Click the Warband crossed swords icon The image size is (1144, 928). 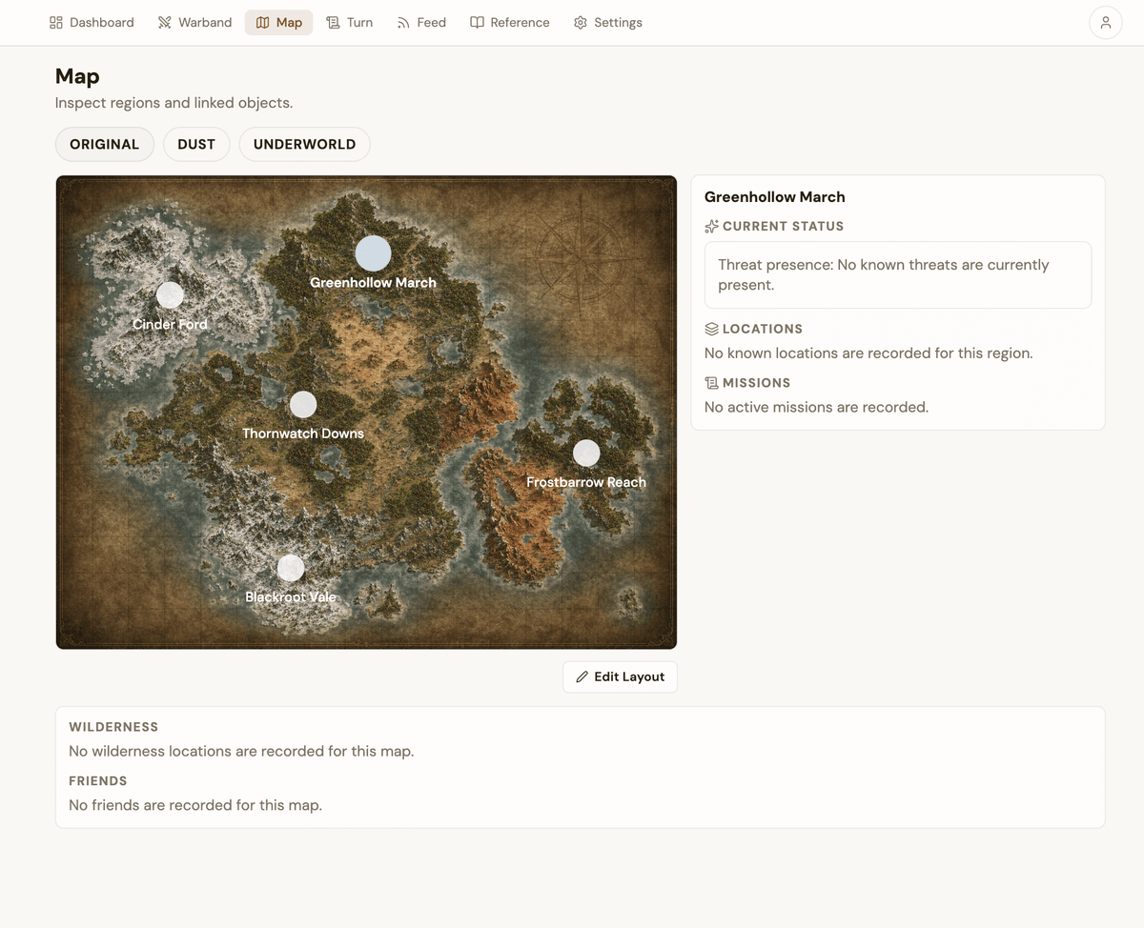tap(165, 22)
